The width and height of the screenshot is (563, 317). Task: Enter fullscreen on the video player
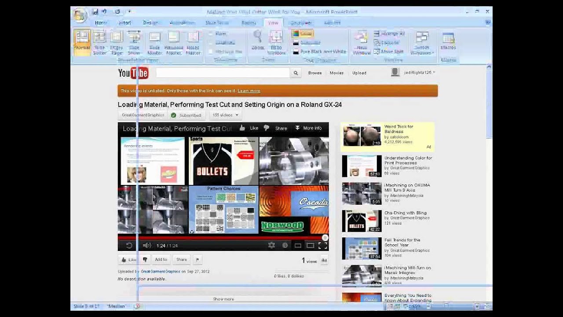[x=322, y=246]
